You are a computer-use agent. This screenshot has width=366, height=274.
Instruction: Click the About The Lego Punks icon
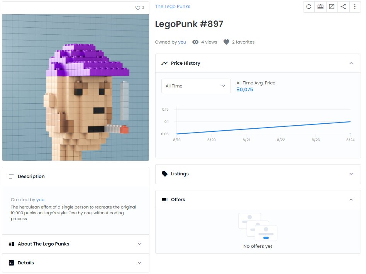click(x=11, y=244)
